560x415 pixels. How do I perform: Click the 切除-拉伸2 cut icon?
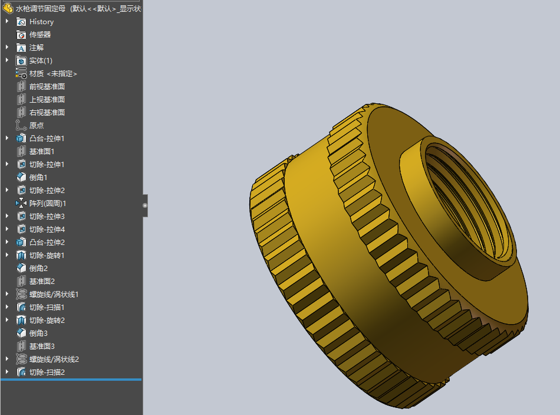click(x=21, y=190)
